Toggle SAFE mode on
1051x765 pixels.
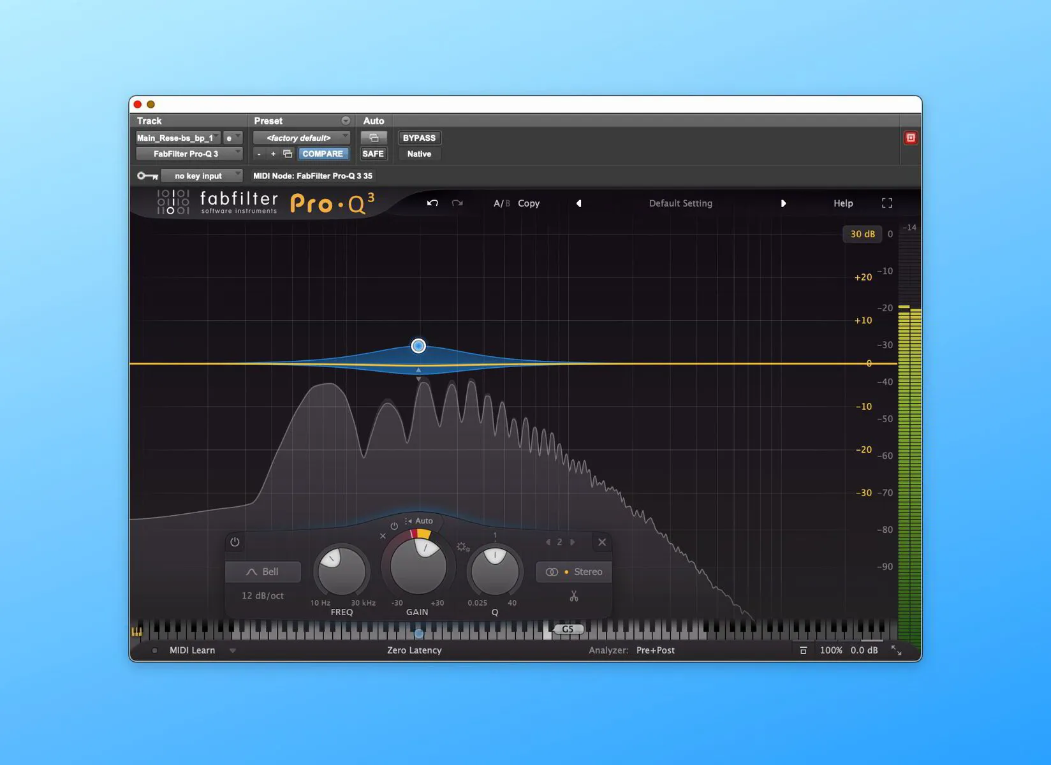tap(373, 153)
